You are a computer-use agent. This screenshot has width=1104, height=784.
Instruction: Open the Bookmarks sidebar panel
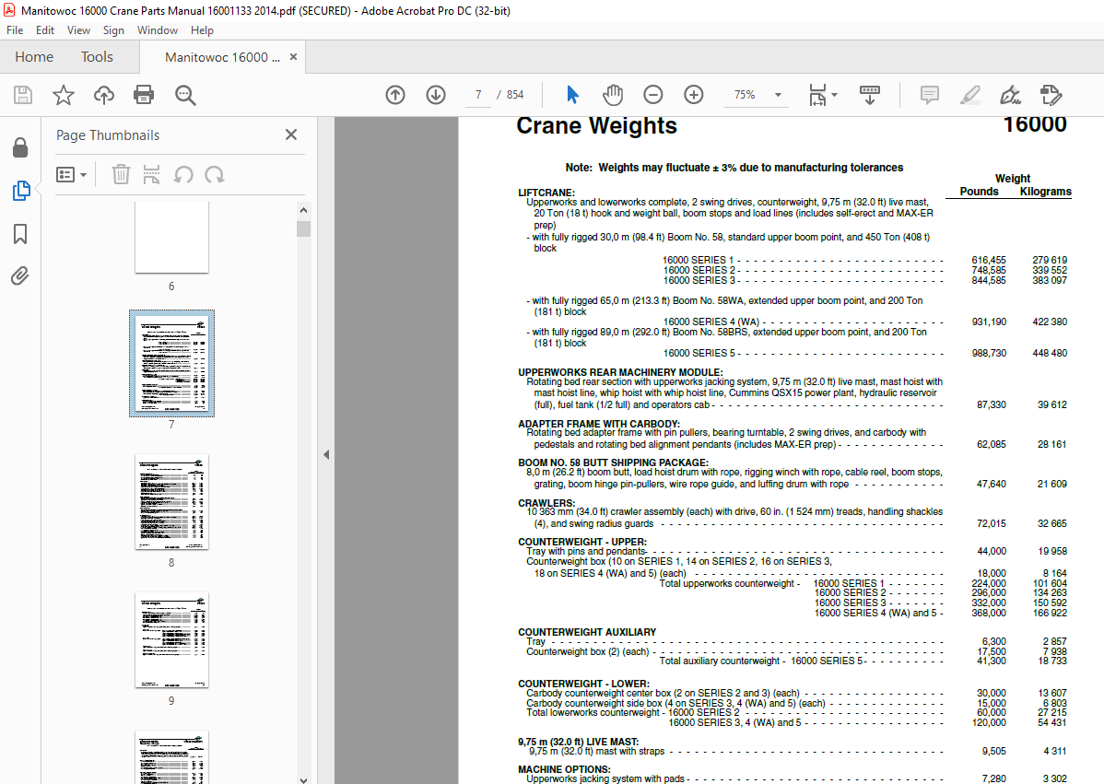[20, 234]
